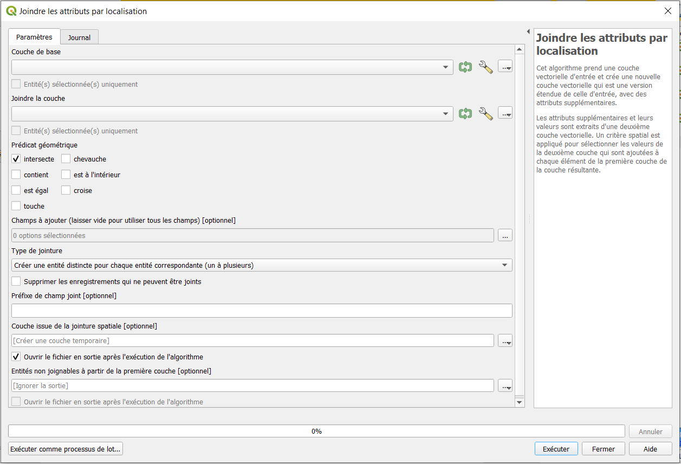Click QGIS logo in the title bar
This screenshot has height=464, width=681.
(11, 11)
